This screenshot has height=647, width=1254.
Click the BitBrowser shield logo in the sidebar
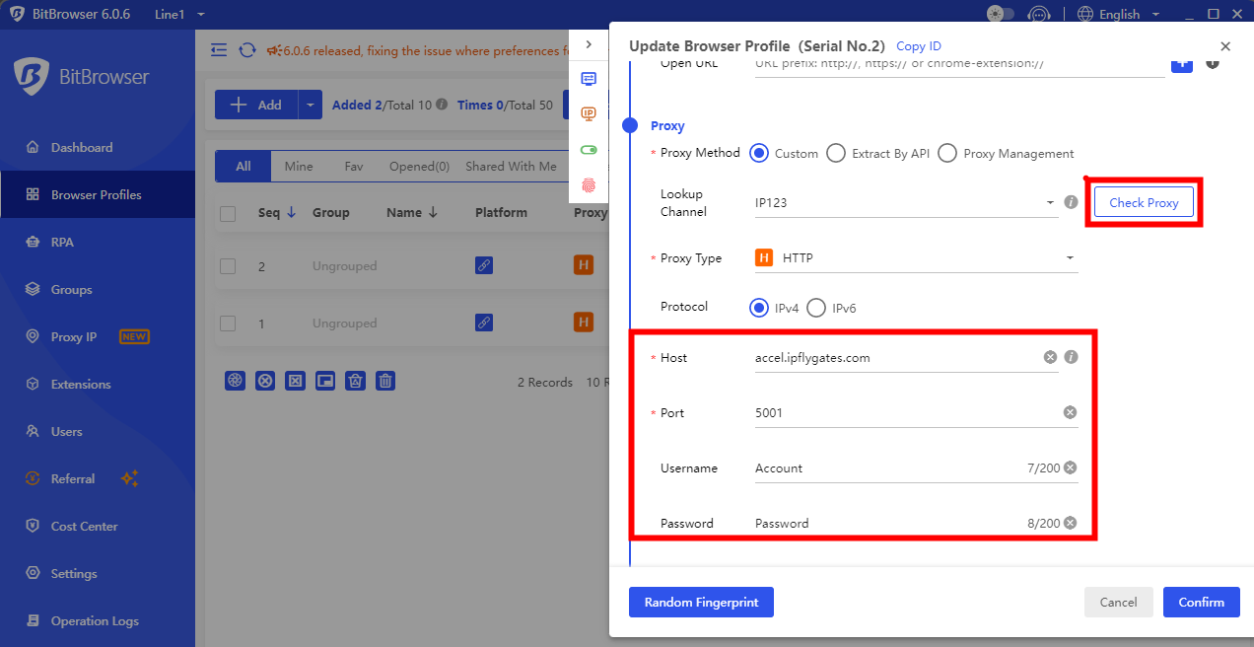click(32, 76)
